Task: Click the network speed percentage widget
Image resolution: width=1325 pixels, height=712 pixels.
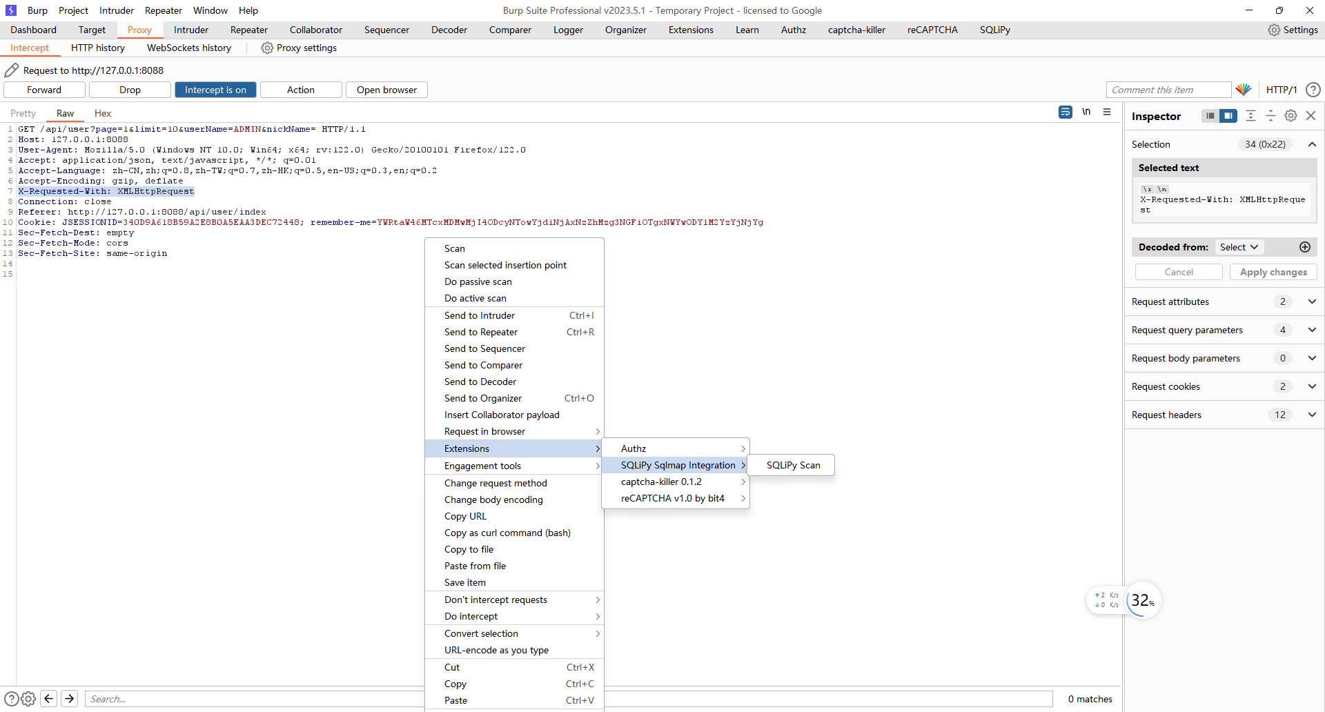Action: tap(1143, 600)
